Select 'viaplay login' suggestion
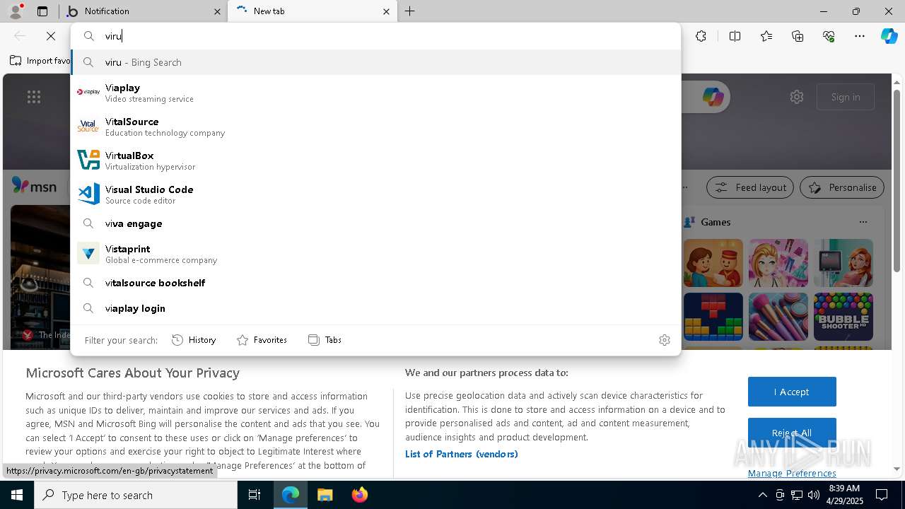 tap(375, 308)
